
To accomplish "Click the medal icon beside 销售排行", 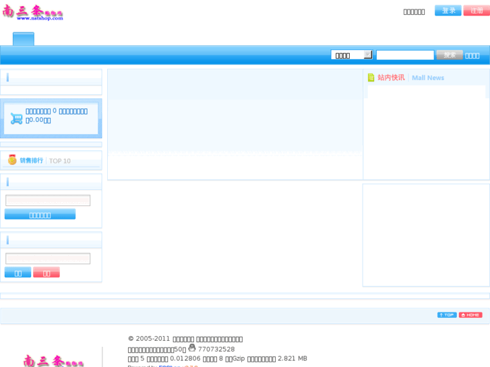I will (12, 160).
